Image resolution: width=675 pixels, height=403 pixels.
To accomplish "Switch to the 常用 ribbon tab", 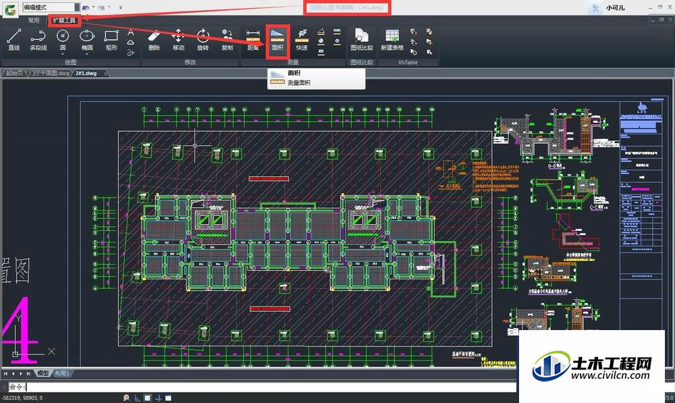I will (x=33, y=20).
